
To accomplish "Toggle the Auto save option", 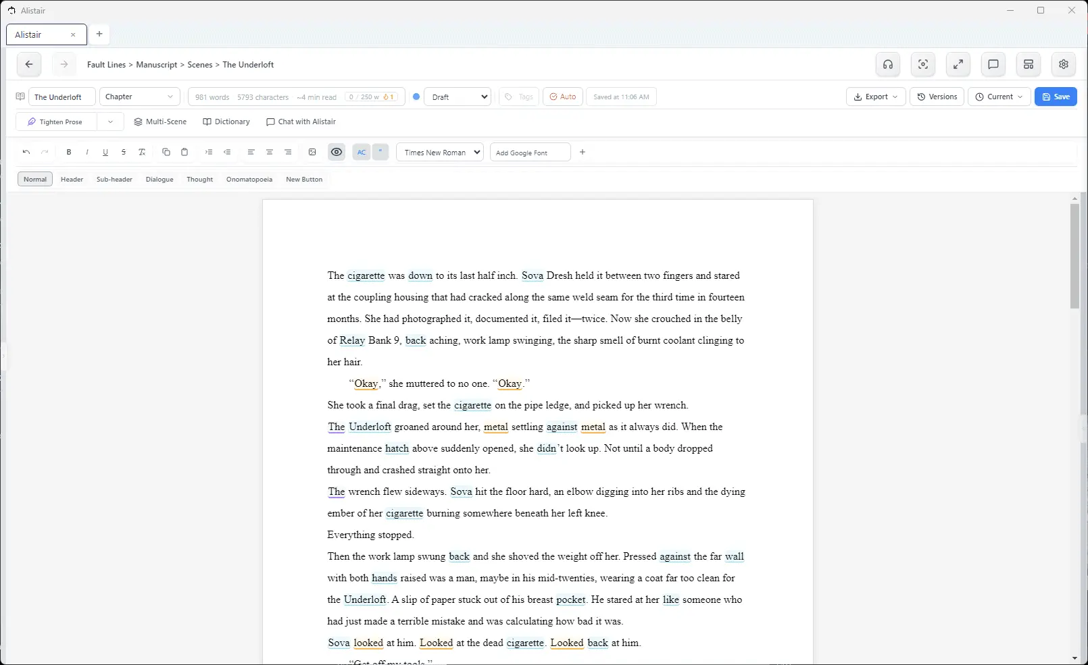I will click(x=563, y=97).
